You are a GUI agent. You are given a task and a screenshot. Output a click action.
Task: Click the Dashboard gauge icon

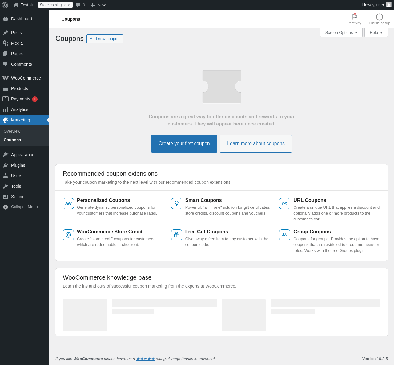tap(6, 19)
